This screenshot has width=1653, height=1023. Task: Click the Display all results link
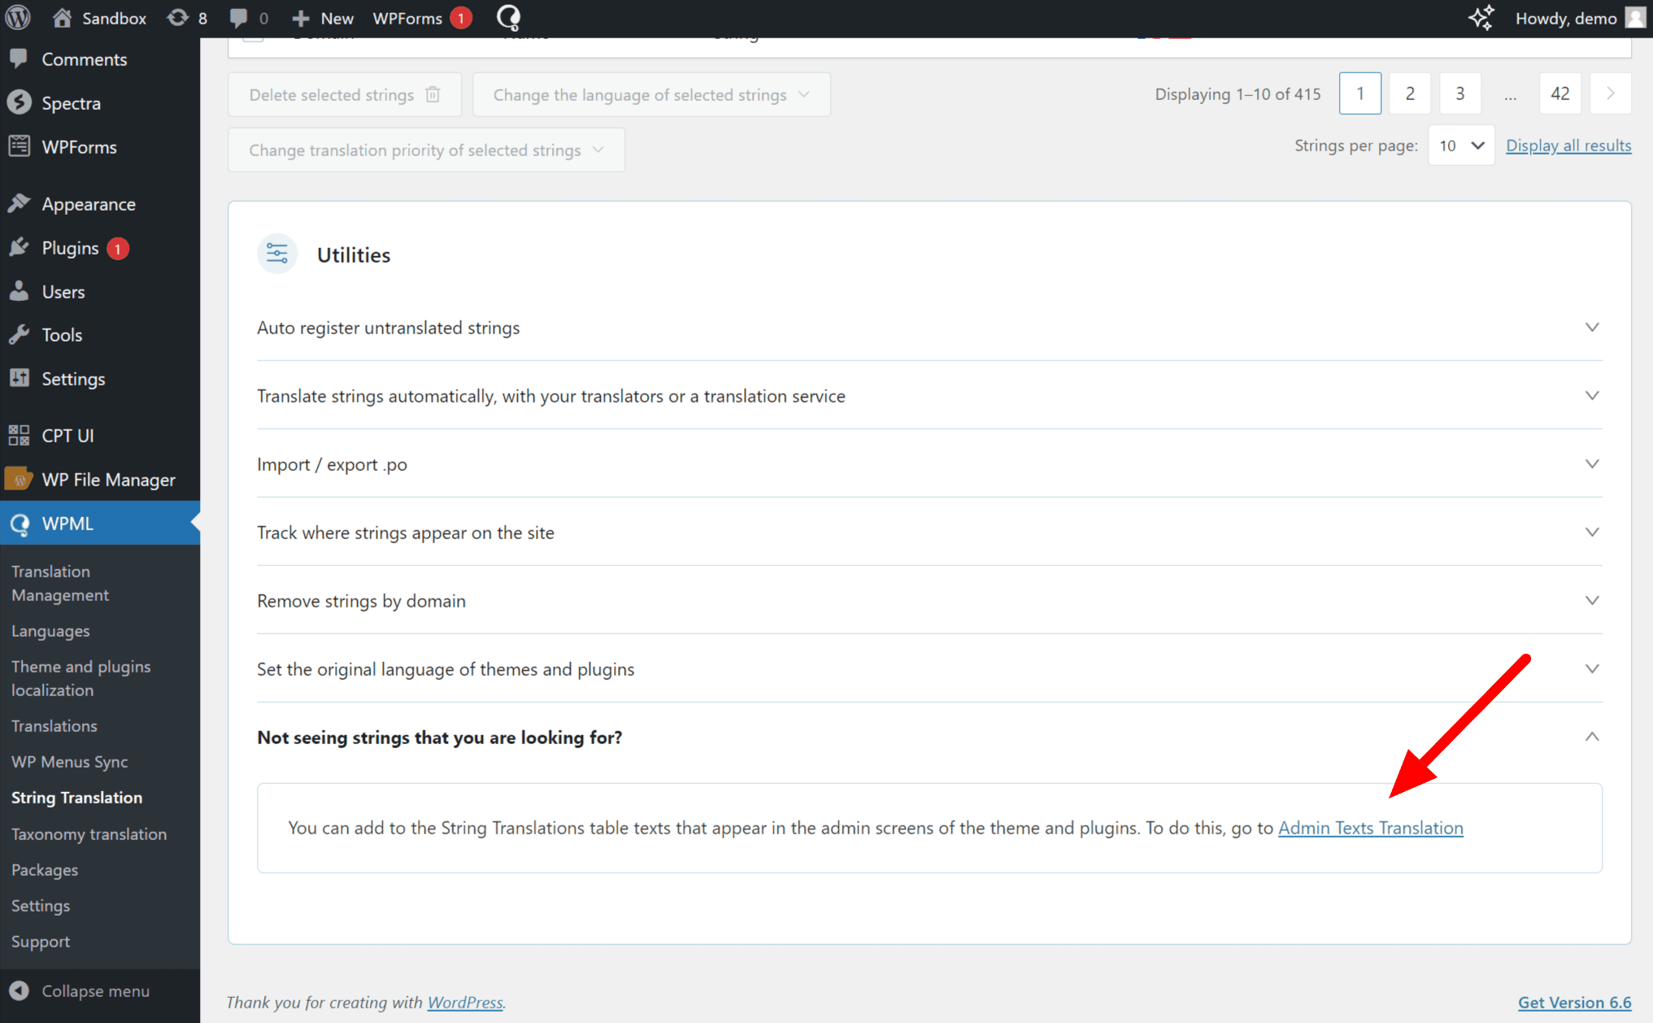tap(1568, 146)
